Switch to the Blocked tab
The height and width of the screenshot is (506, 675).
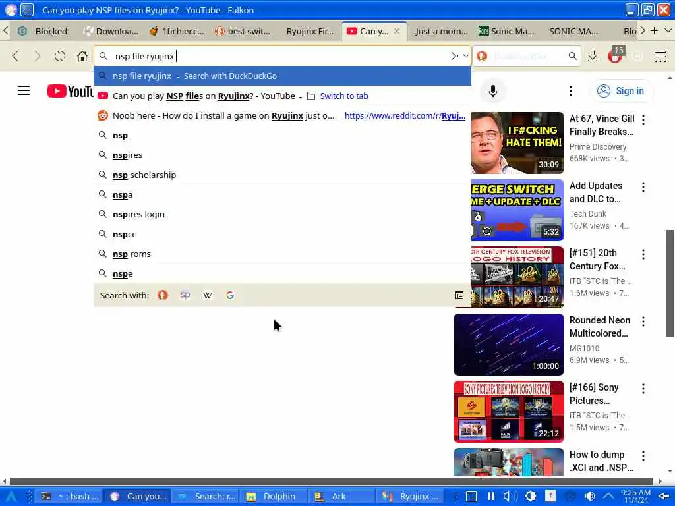pos(43,31)
